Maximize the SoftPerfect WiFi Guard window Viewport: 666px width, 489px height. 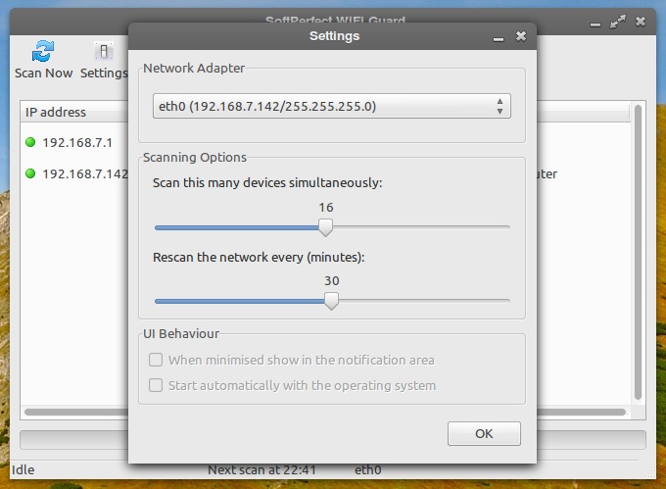point(618,22)
